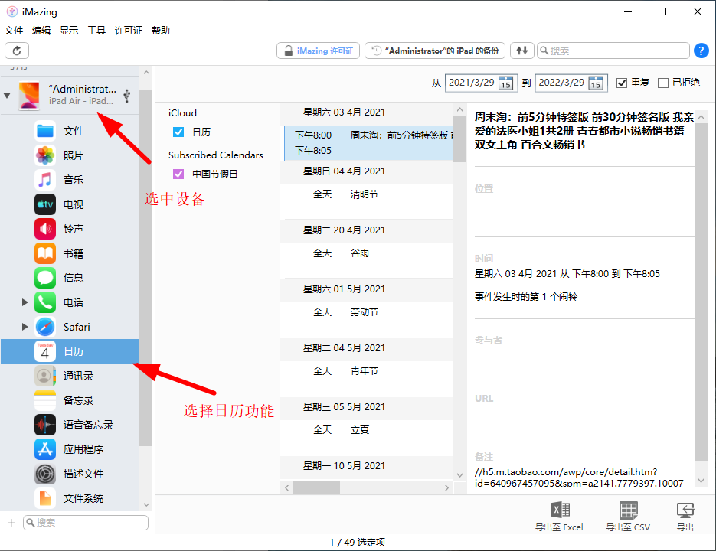Open the 文件 menu
716x551 pixels.
pyautogui.click(x=14, y=30)
